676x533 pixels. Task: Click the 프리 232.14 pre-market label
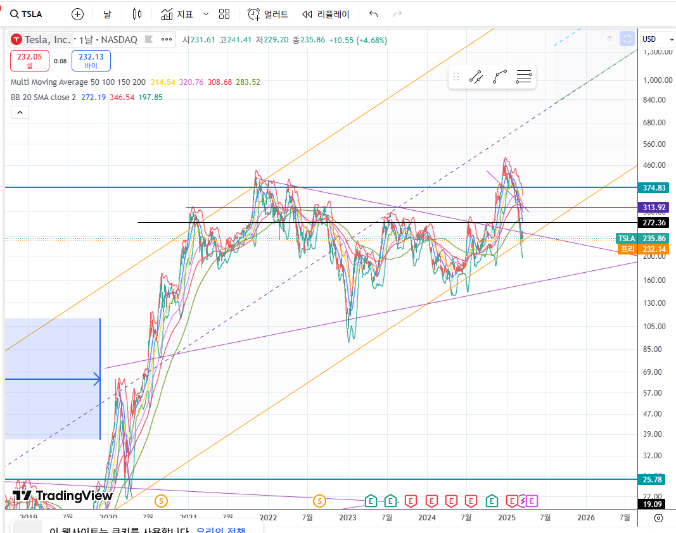coord(643,249)
